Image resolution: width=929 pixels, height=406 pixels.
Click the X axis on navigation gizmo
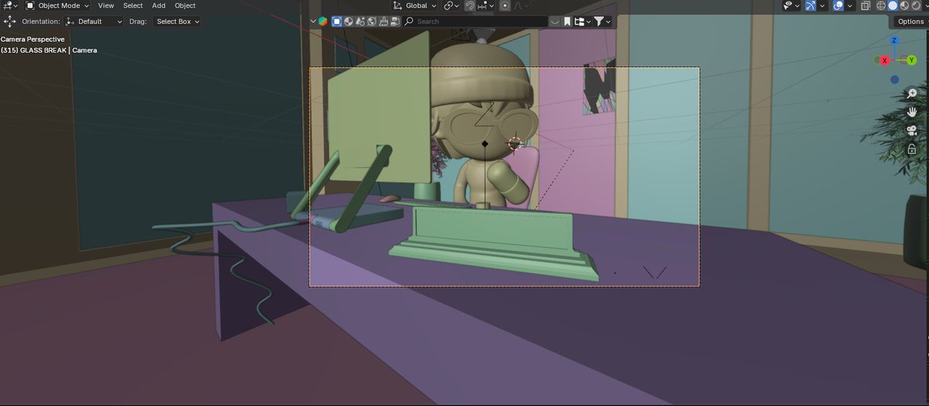885,60
